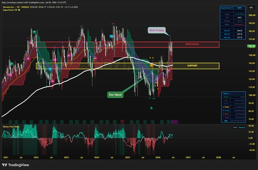Screen dimensions: 258x170
Task: Click the liquidity grab description
Action: (239, 110)
